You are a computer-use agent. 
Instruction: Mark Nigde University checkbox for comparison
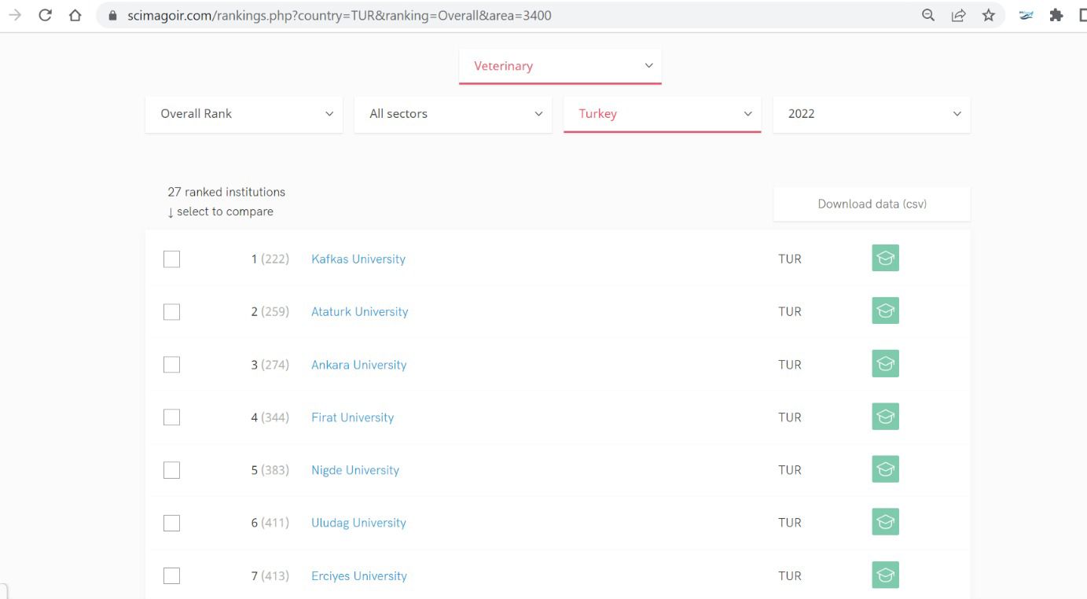click(171, 470)
